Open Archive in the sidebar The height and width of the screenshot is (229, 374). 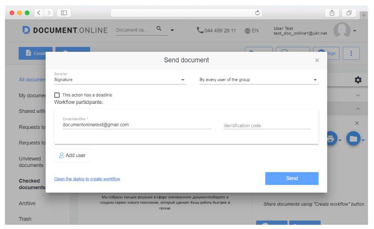[27, 203]
